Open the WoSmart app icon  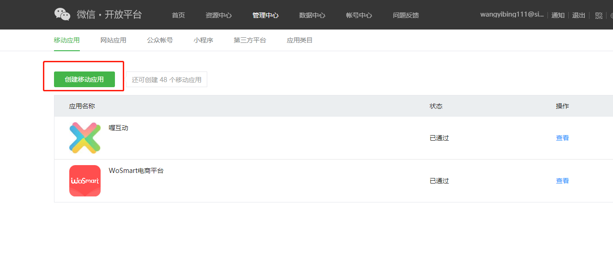(85, 181)
